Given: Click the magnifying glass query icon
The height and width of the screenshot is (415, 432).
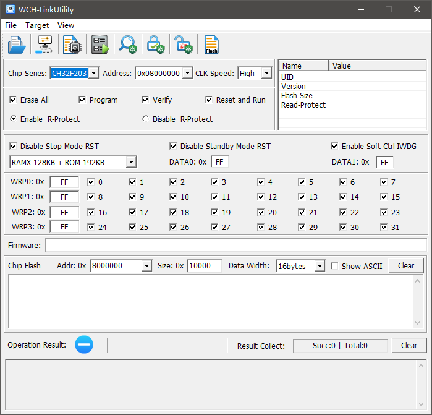Looking at the screenshot, I should [x=128, y=45].
